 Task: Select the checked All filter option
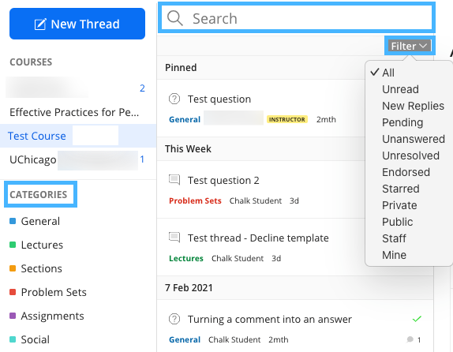click(388, 73)
